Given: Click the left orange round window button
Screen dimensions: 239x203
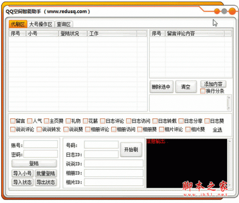Looking at the screenshot, I should tap(217, 11).
